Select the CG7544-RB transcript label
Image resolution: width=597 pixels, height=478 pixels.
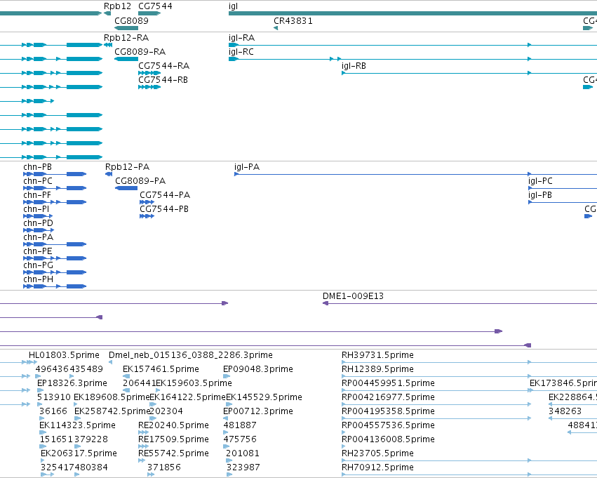pos(163,80)
